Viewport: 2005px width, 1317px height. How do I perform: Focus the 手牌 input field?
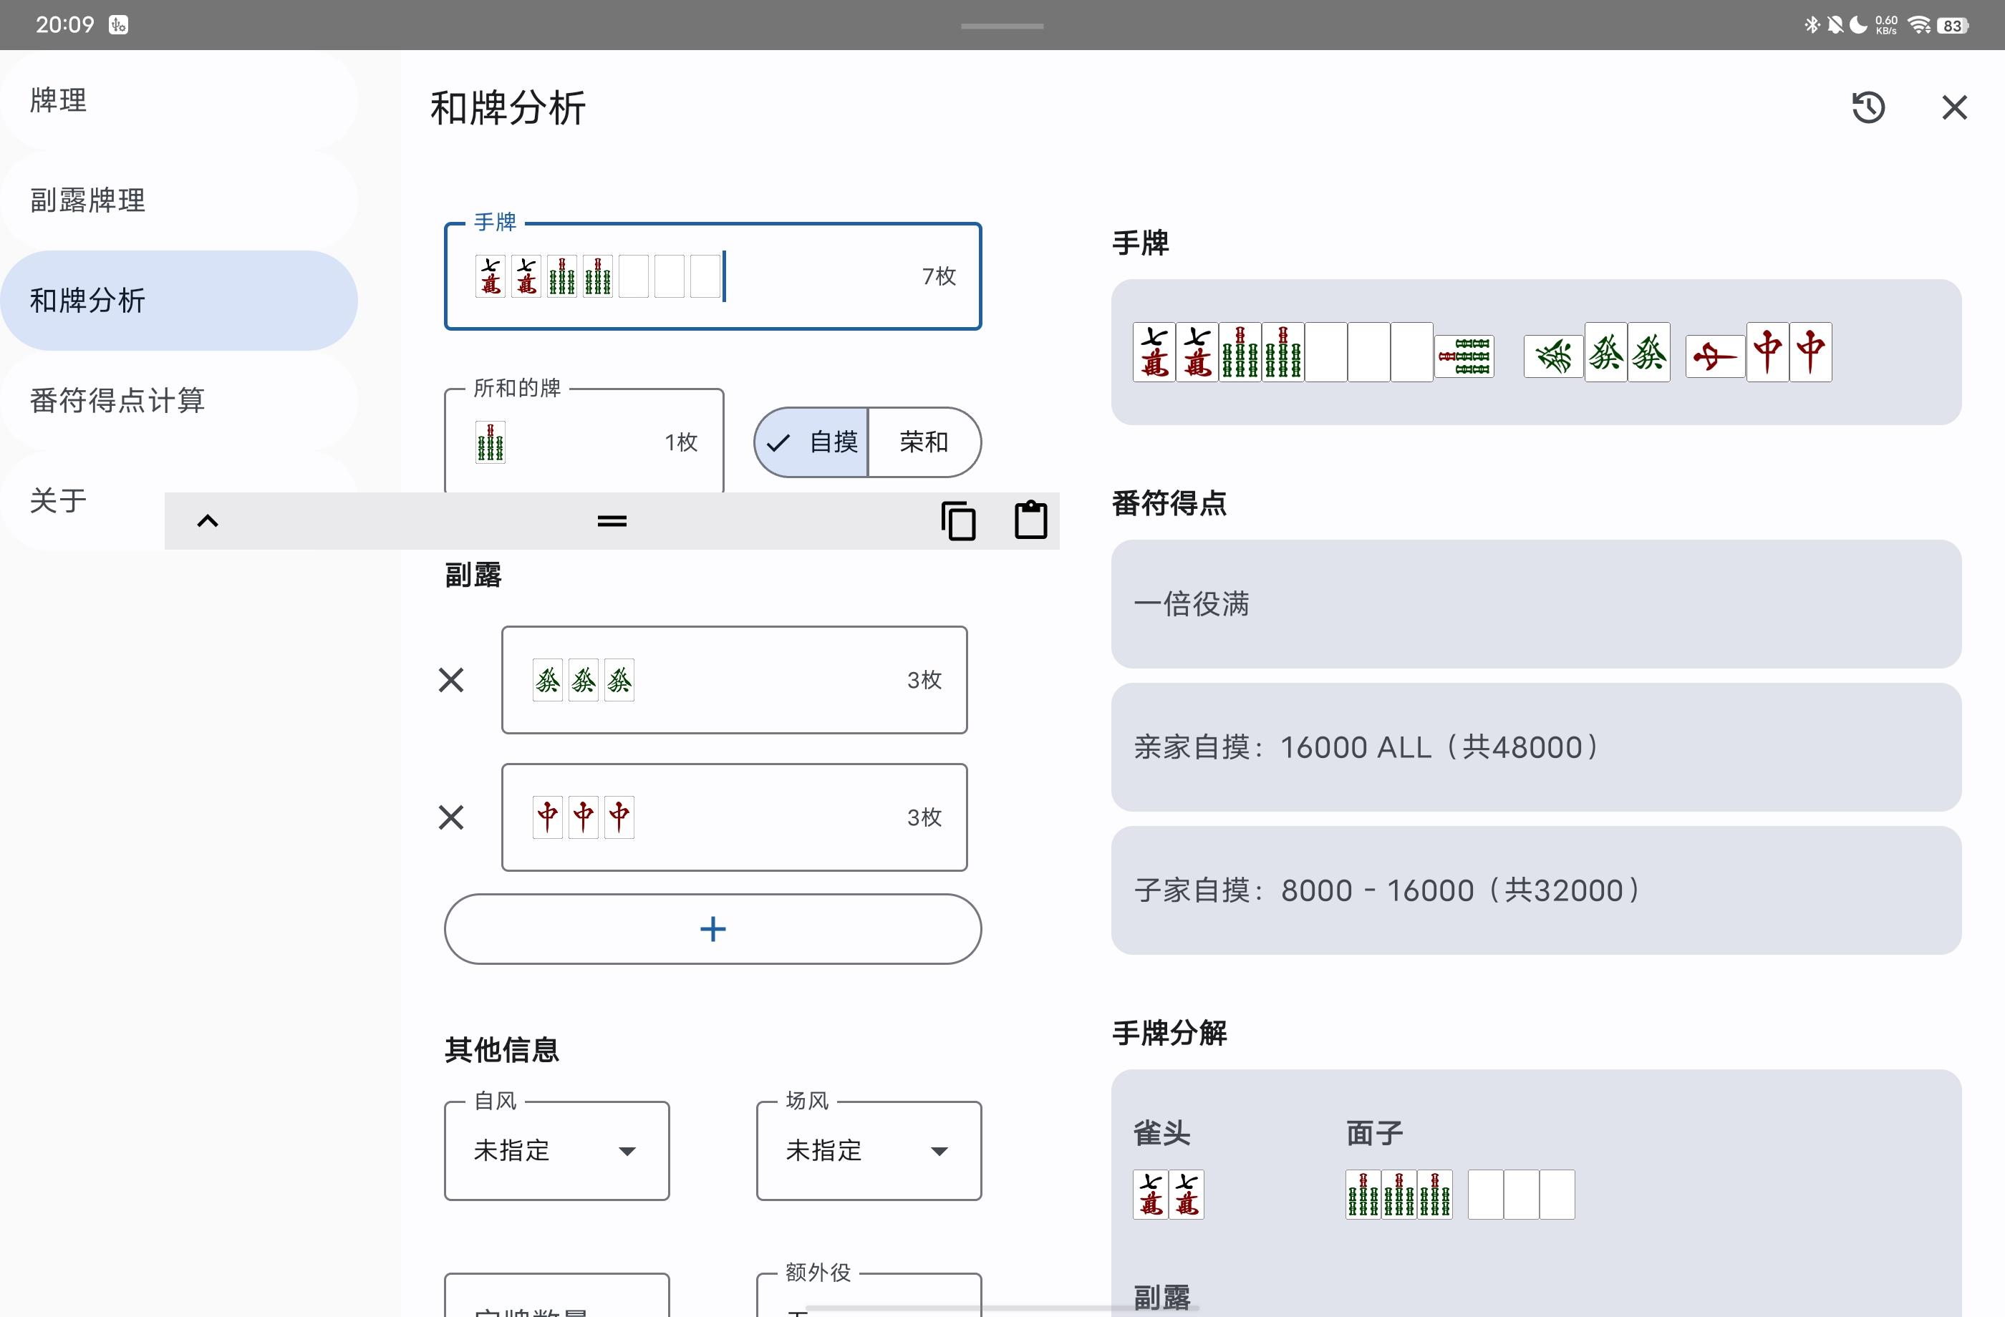[x=712, y=276]
